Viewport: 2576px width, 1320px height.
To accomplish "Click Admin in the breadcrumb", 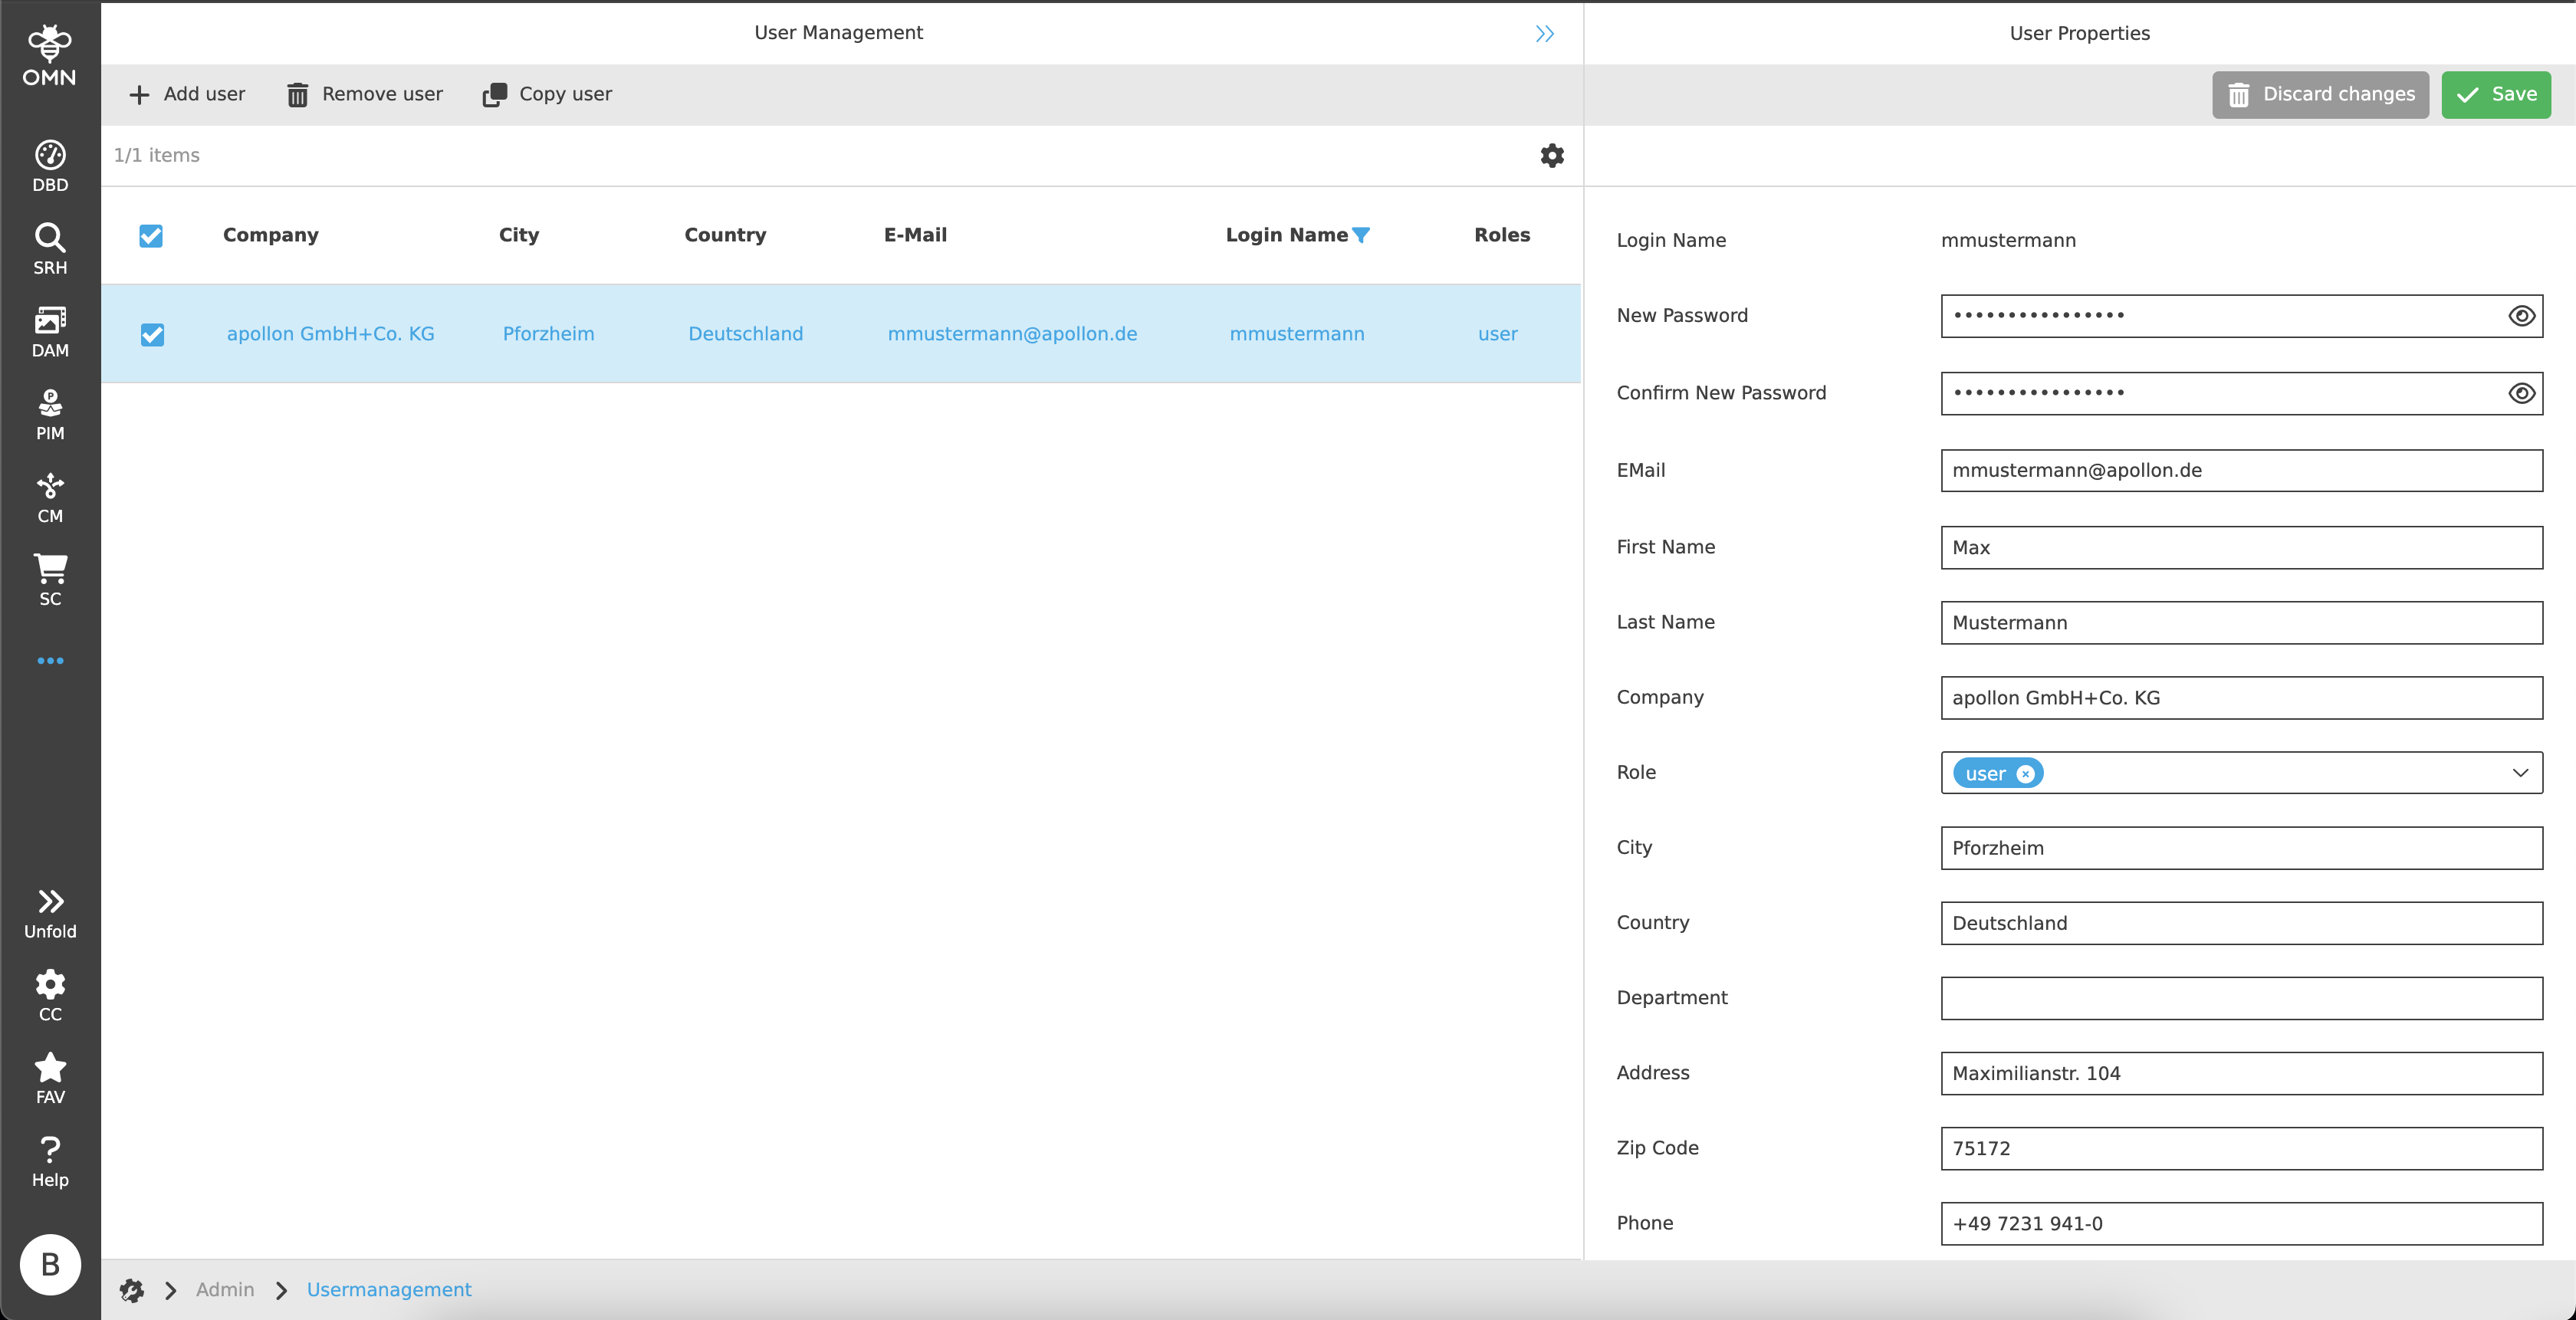I will pos(225,1290).
